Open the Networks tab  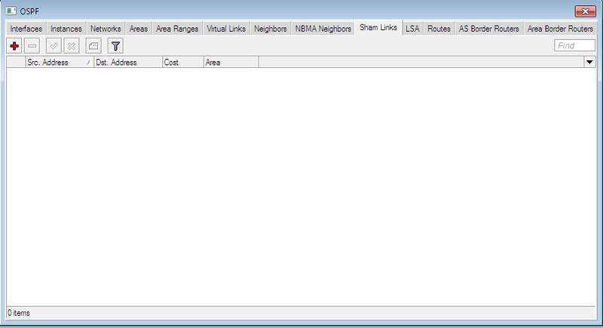click(106, 29)
